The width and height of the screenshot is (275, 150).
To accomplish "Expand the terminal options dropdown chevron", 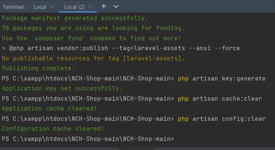I will point(116,7).
